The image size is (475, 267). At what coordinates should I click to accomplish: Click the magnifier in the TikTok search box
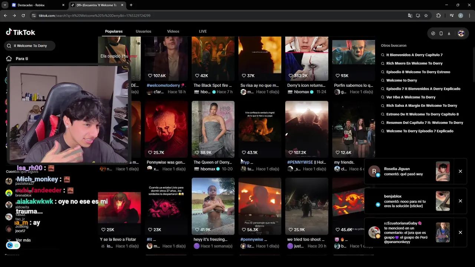[9, 46]
